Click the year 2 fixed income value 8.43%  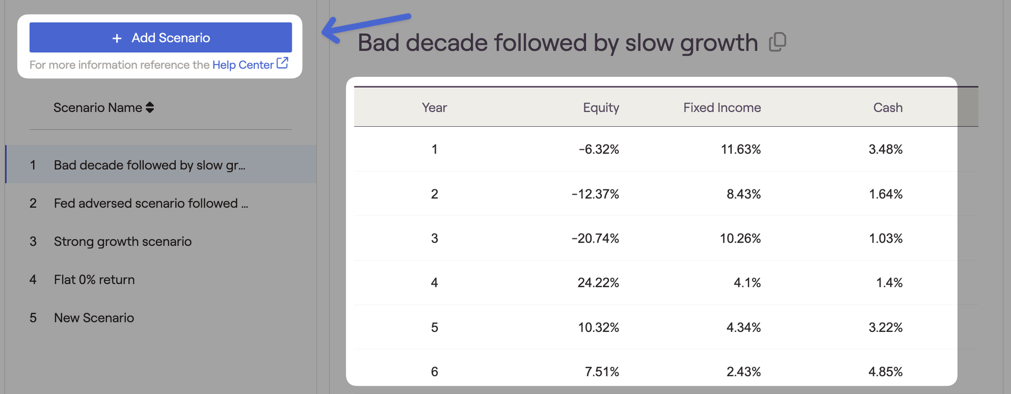tap(744, 194)
